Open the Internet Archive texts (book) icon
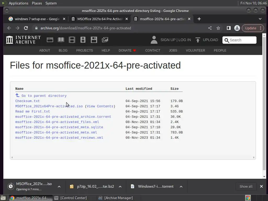Viewport: 268px width, 201px height. [61, 40]
